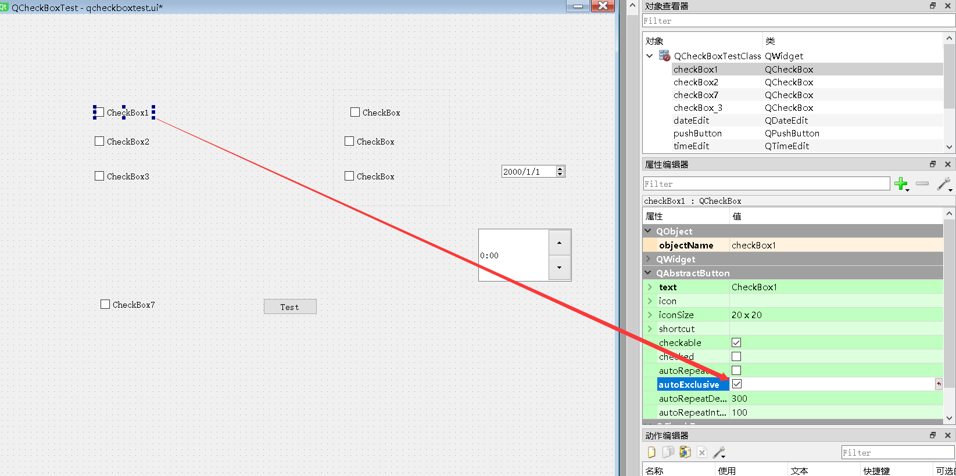Select the unnamed CheckBox beside CheckBox3
956x476 pixels.
[370, 176]
